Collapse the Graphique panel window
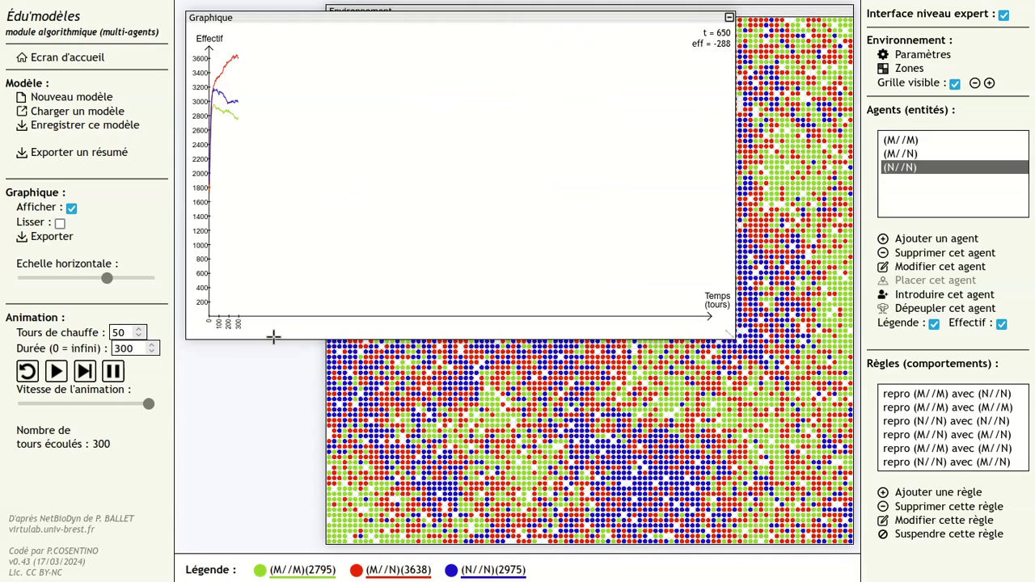Image resolution: width=1035 pixels, height=582 pixels. [729, 17]
